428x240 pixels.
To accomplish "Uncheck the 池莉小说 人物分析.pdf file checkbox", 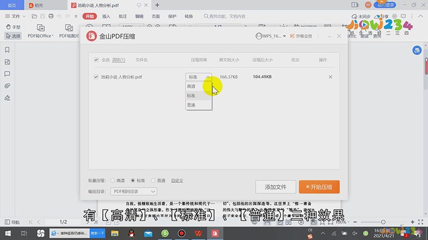I will [96, 77].
